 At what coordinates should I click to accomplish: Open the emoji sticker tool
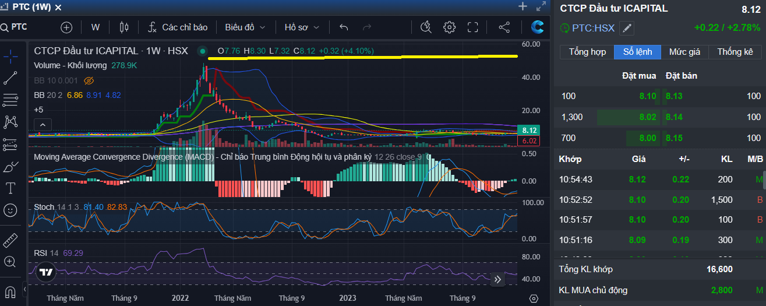(10, 210)
